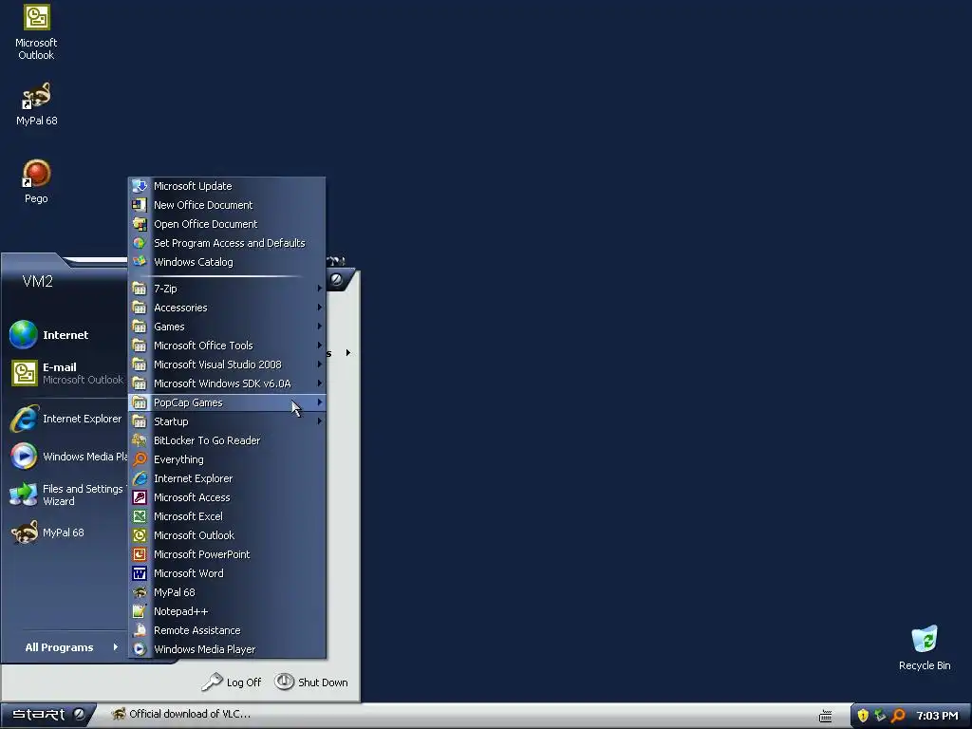Click the Microsoft Outlook desktop icon
972x729 pixels.
coord(36,33)
